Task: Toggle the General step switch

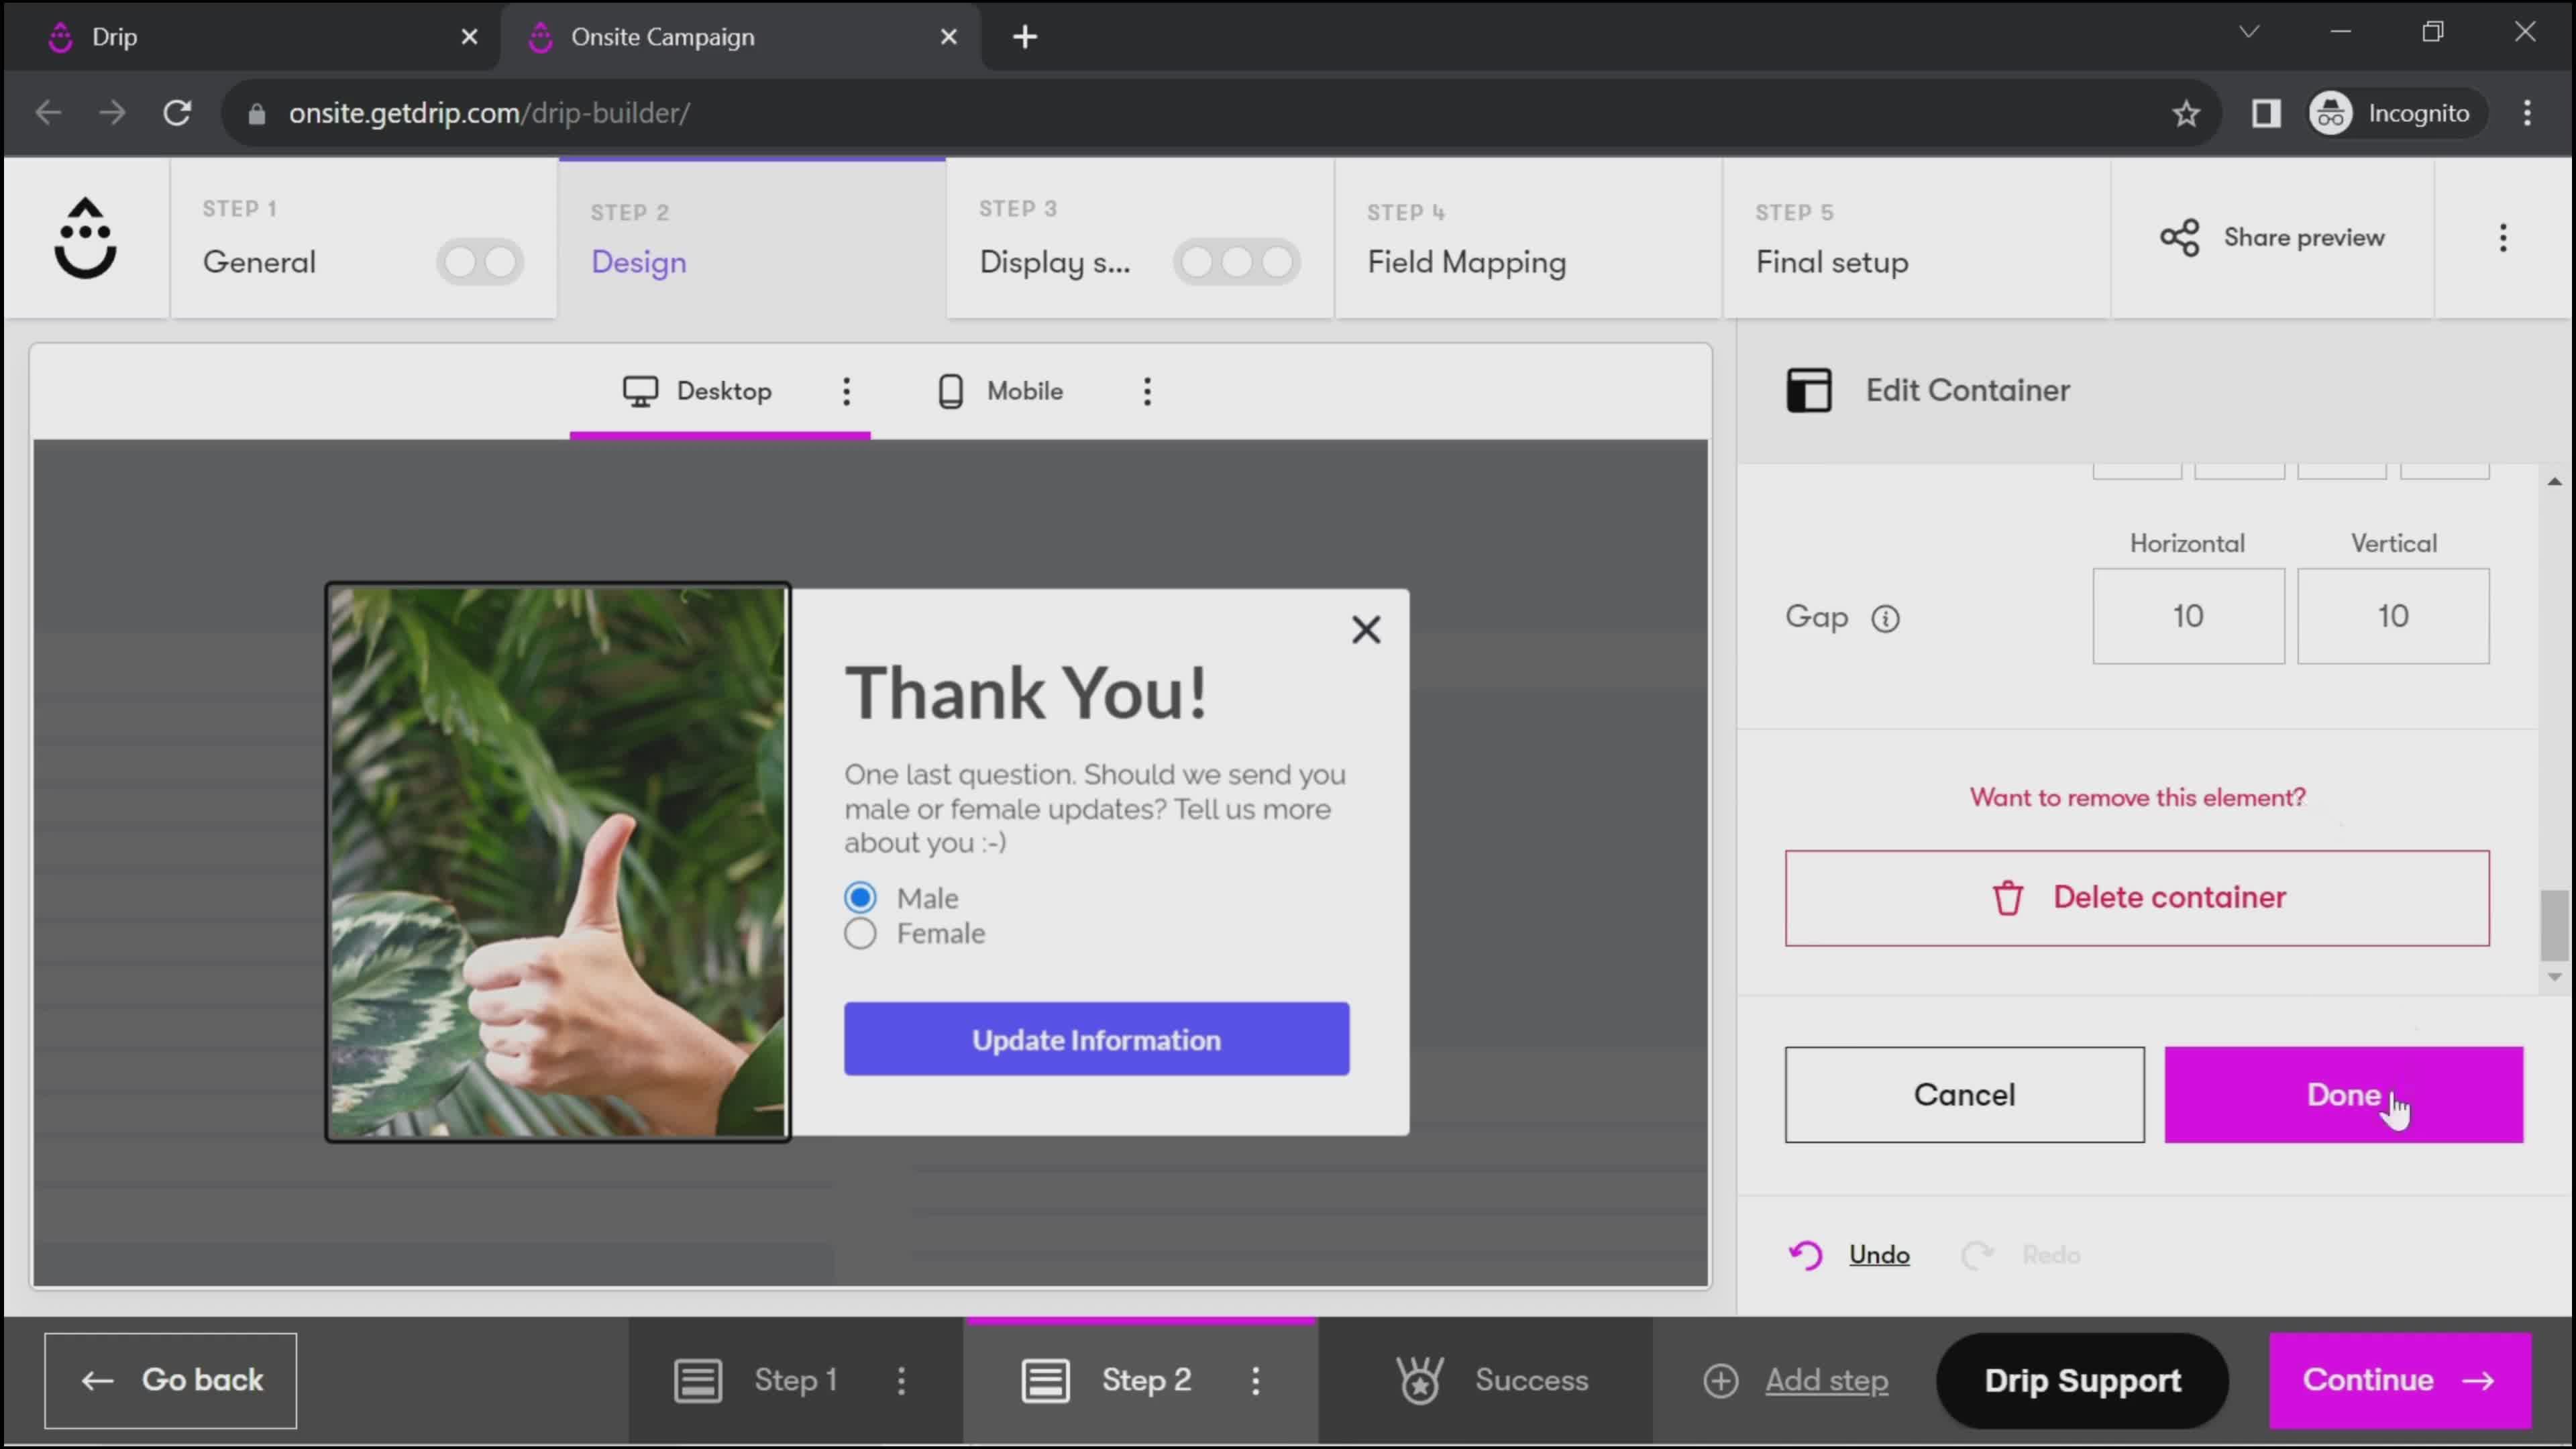Action: pyautogui.click(x=478, y=262)
